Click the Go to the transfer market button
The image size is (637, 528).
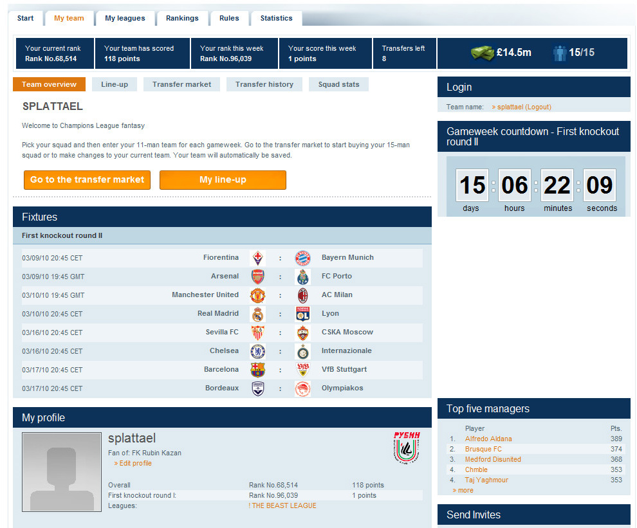click(87, 180)
